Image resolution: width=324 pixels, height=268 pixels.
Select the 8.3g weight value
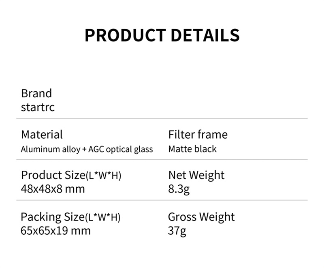179,189
